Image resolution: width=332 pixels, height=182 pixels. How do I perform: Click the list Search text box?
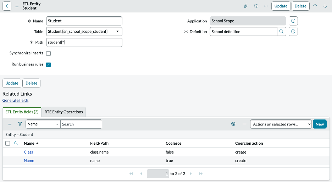point(81,124)
